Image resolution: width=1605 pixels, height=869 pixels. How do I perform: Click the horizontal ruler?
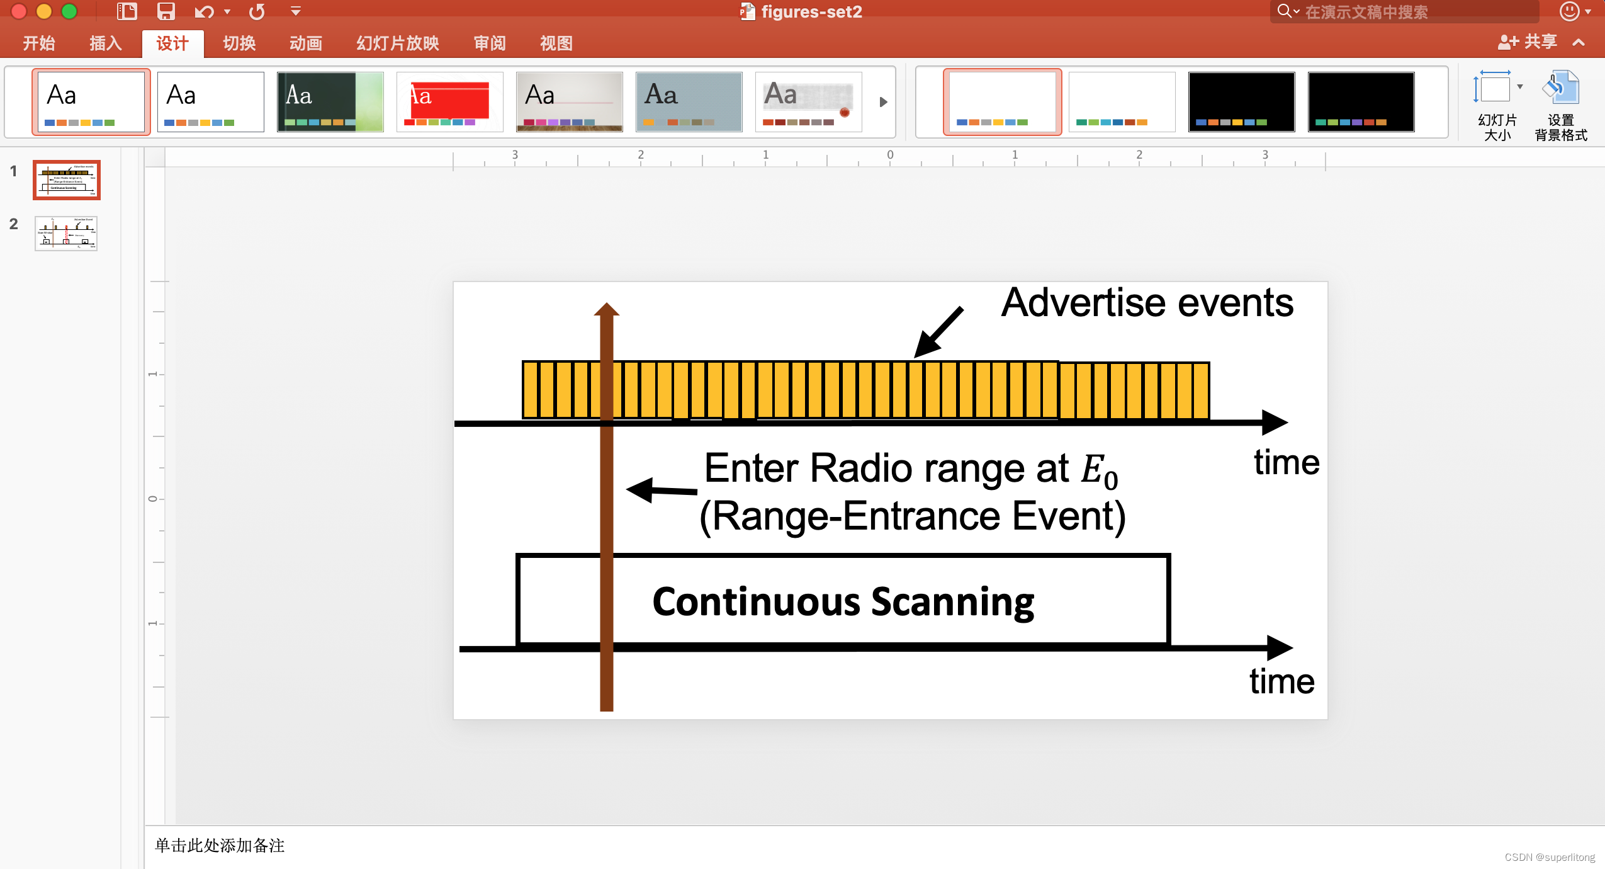click(x=889, y=158)
